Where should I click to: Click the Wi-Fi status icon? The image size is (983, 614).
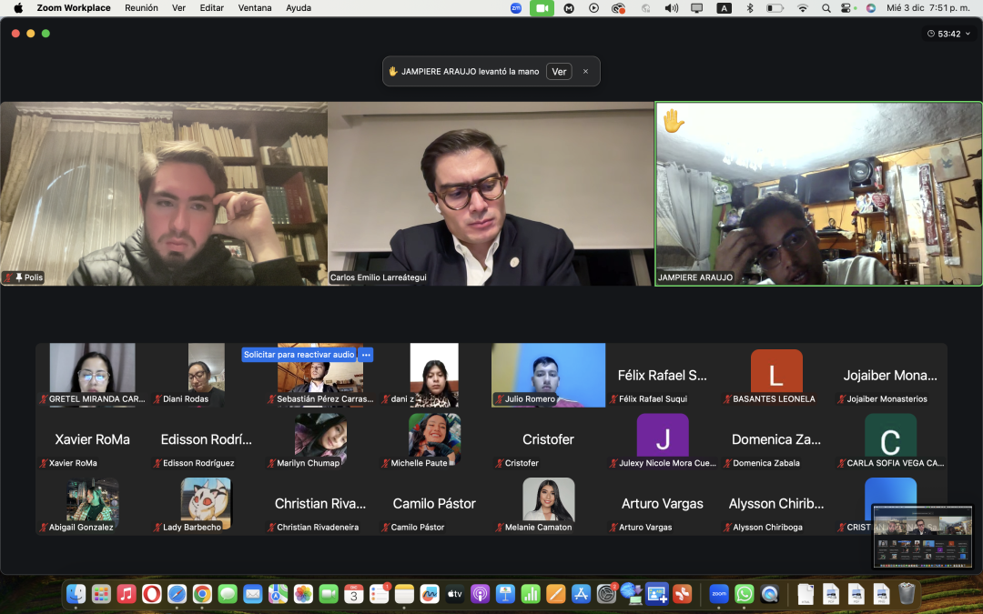point(802,8)
